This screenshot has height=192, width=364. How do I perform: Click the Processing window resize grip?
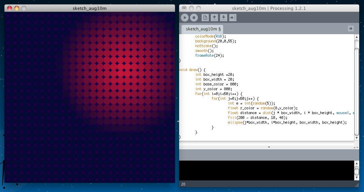click(x=357, y=185)
